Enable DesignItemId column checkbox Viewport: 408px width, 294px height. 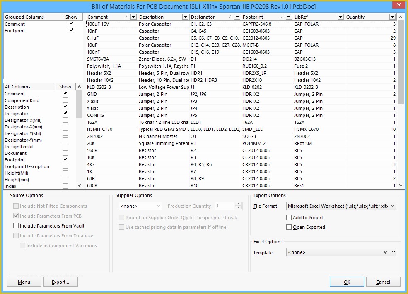click(x=65, y=146)
